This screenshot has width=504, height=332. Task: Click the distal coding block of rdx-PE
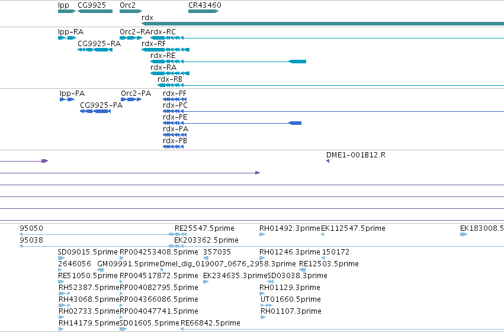295,123
